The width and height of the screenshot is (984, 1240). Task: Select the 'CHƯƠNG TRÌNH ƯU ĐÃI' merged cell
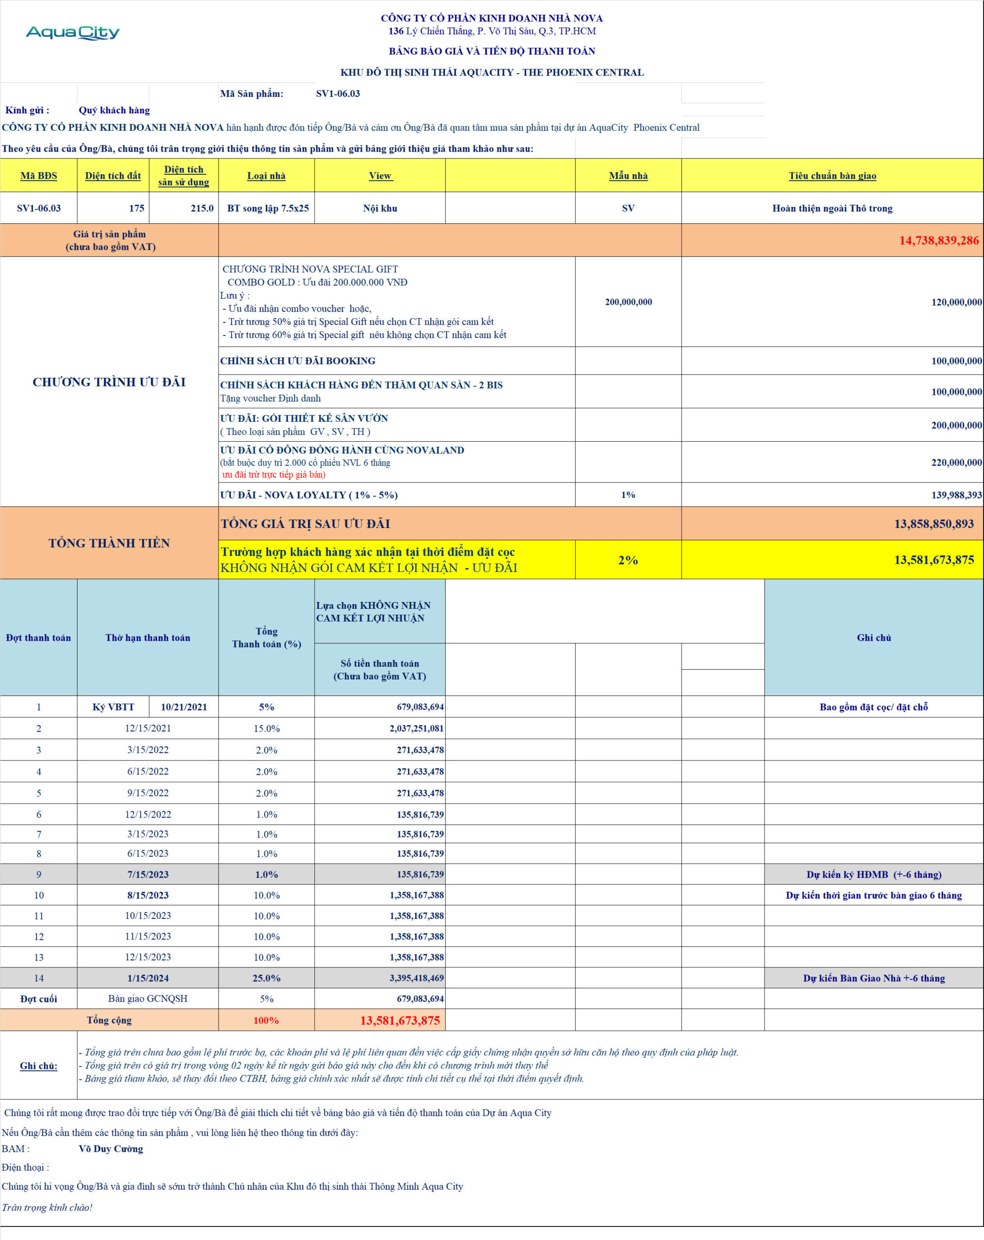[109, 382]
